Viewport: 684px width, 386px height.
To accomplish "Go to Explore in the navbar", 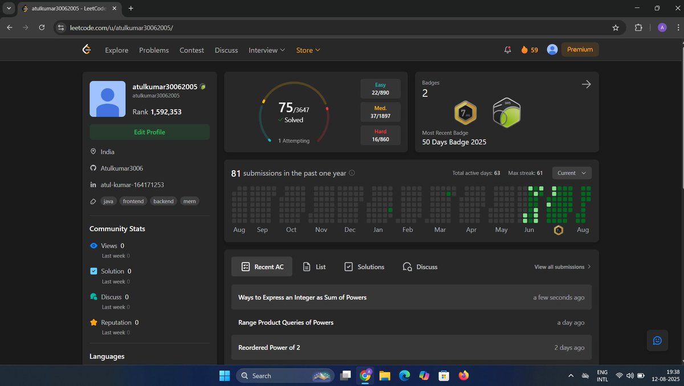I will (117, 50).
